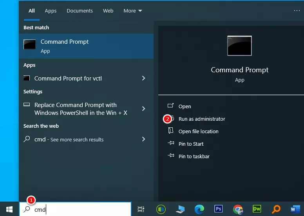Click the search box magnifier icon

[27, 209]
